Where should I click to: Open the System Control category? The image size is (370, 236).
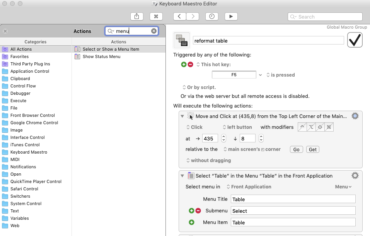tap(36, 204)
